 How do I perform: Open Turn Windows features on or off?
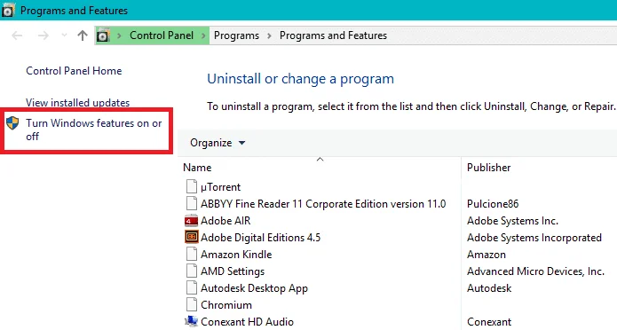point(94,130)
